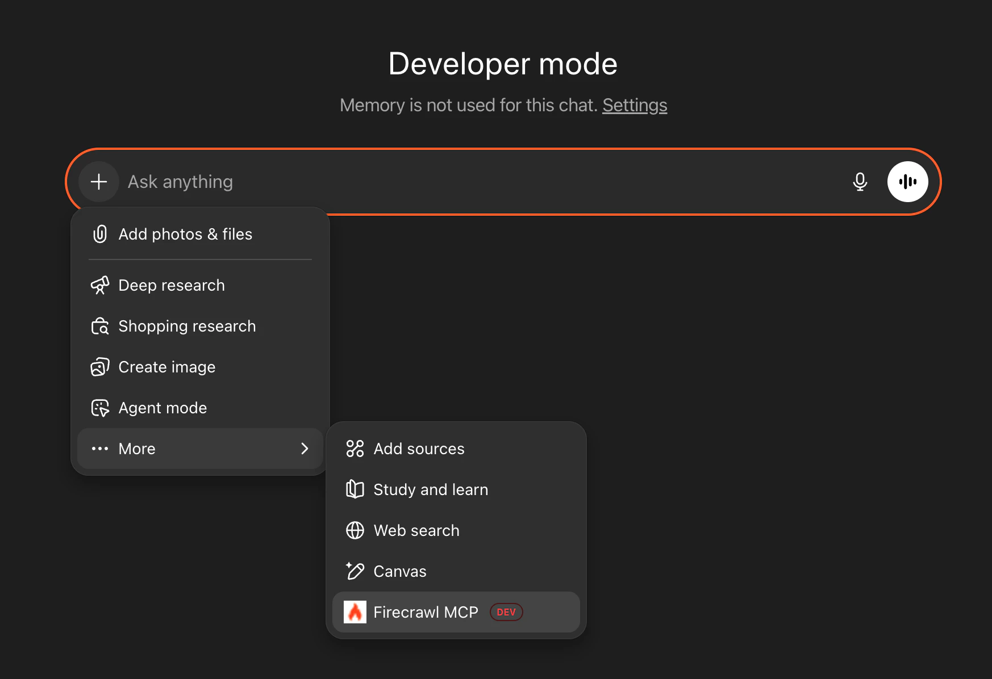
Task: Click the Canvas pencil icon
Action: click(355, 571)
